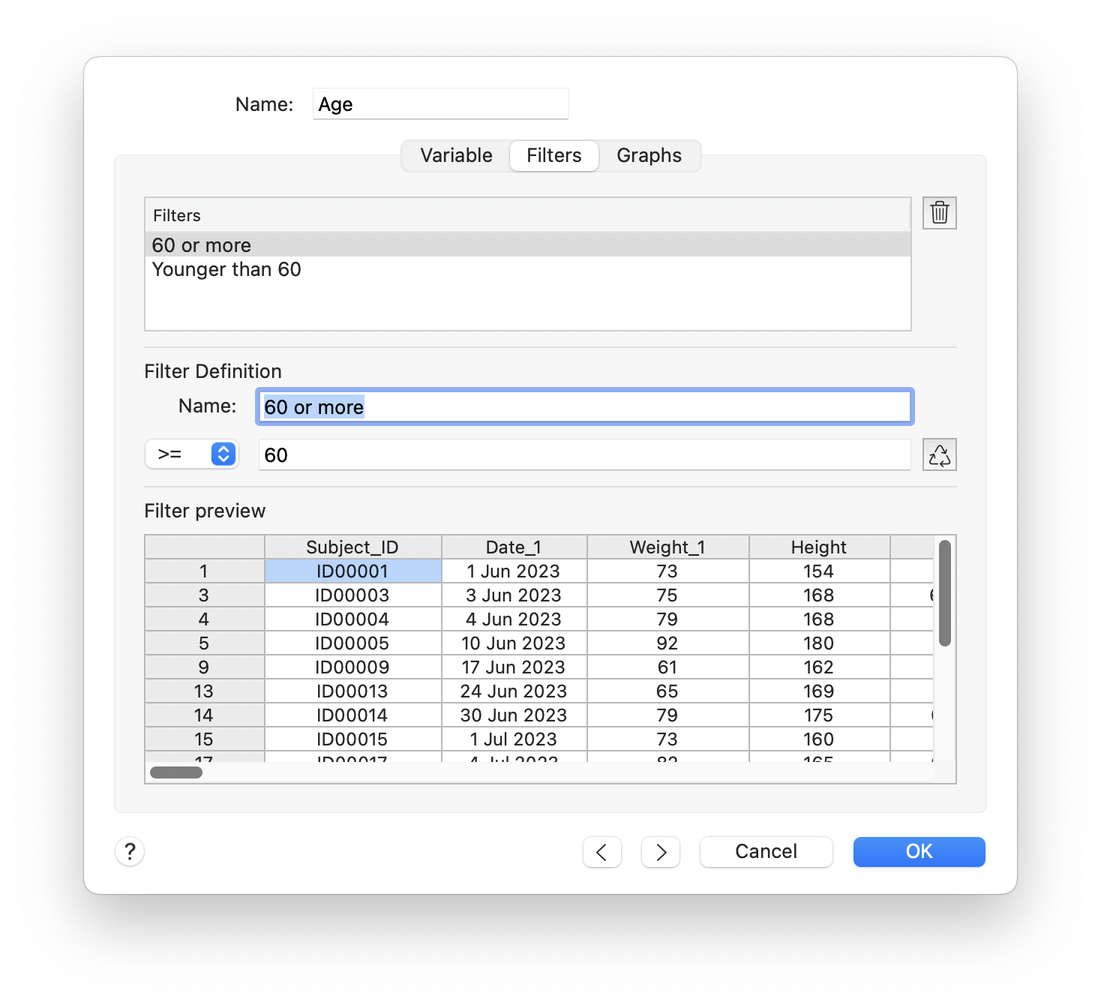The width and height of the screenshot is (1101, 1005).
Task: Switch to the Graphs tab
Action: coord(649,156)
